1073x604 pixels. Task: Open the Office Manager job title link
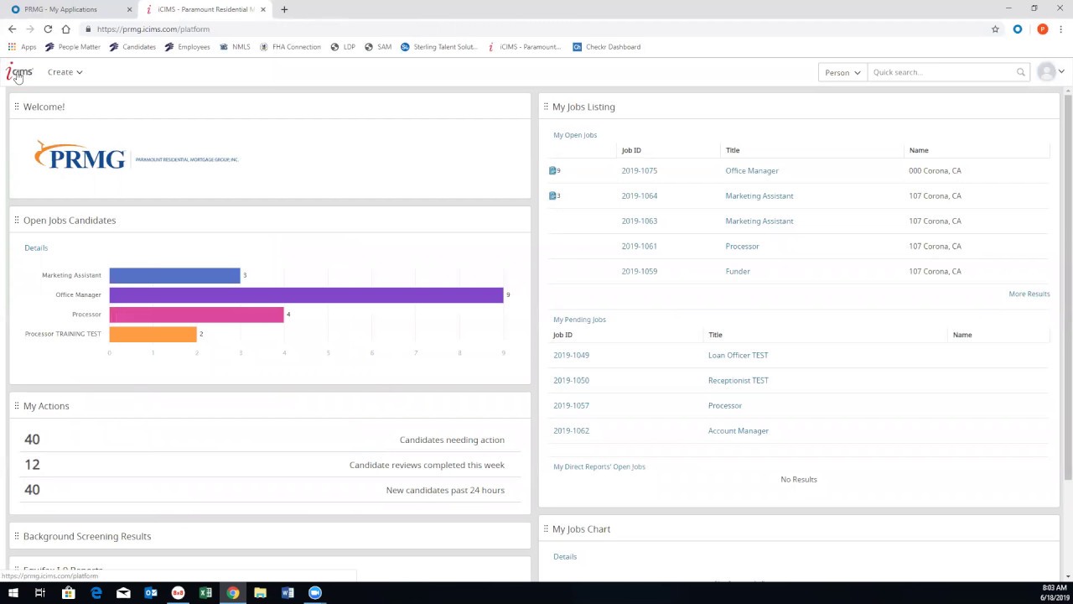coord(752,170)
